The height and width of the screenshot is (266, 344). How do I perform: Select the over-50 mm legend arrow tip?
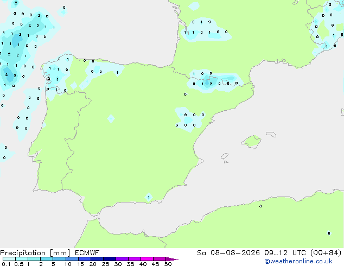pyautogui.click(x=172, y=259)
